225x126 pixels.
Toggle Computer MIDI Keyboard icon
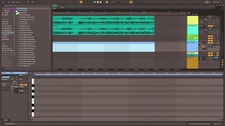click(207, 2)
